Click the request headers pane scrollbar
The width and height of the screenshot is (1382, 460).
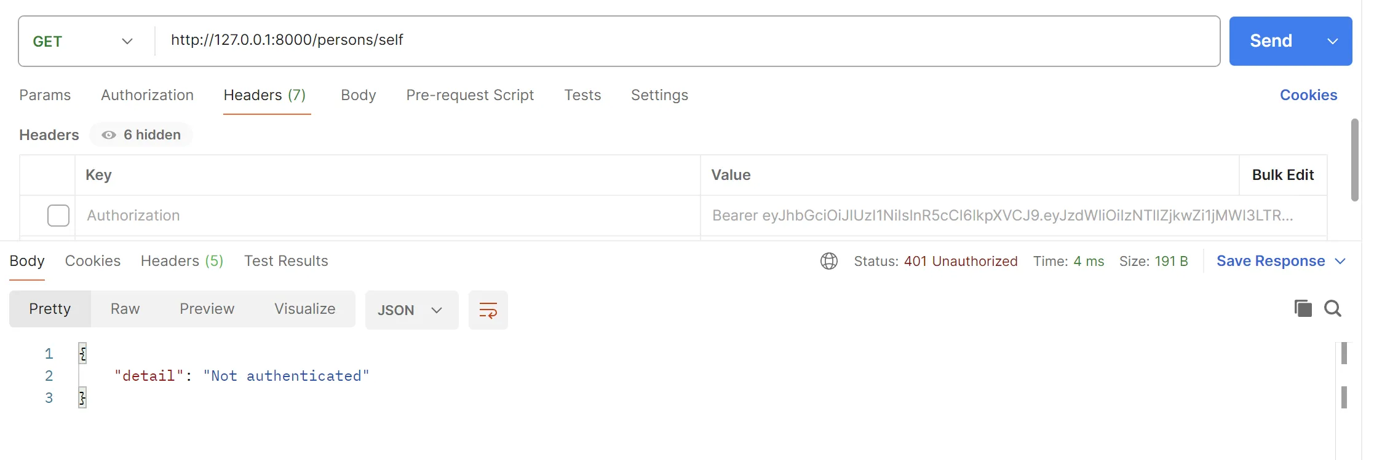coord(1354,160)
